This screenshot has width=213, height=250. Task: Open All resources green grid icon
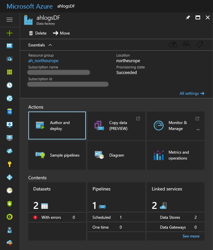click(10, 72)
